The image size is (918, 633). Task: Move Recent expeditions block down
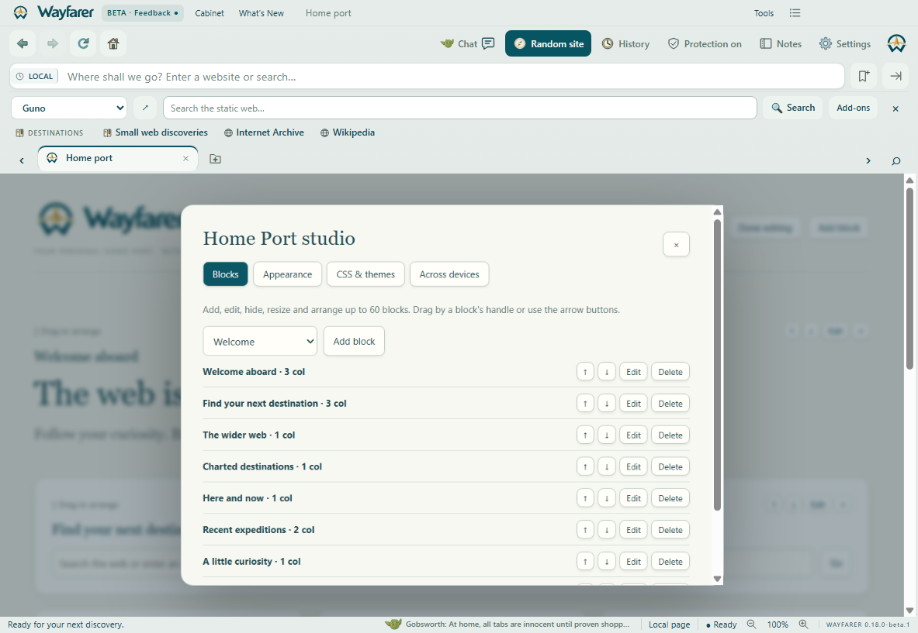click(607, 529)
